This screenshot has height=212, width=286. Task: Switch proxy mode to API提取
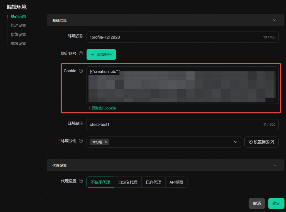(x=176, y=182)
